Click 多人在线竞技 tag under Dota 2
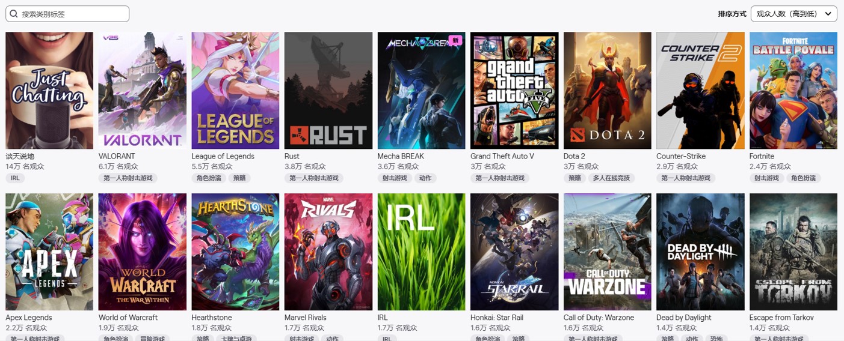Screen dimensions: 844x341 click(x=611, y=178)
